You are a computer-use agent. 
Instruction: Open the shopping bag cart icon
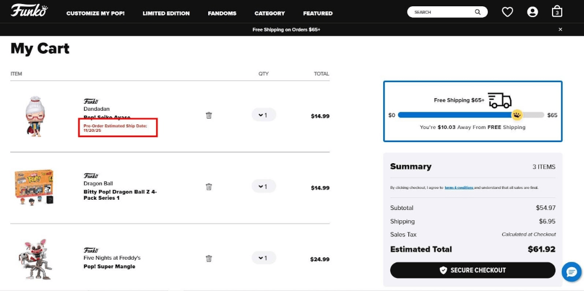coord(557,11)
